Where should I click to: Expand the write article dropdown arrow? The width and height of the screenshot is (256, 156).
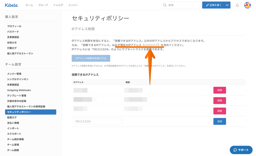coord(227,5)
